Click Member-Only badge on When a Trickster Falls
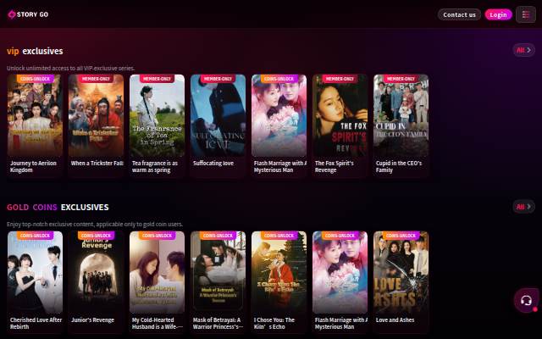This screenshot has height=339, width=542. [96, 79]
